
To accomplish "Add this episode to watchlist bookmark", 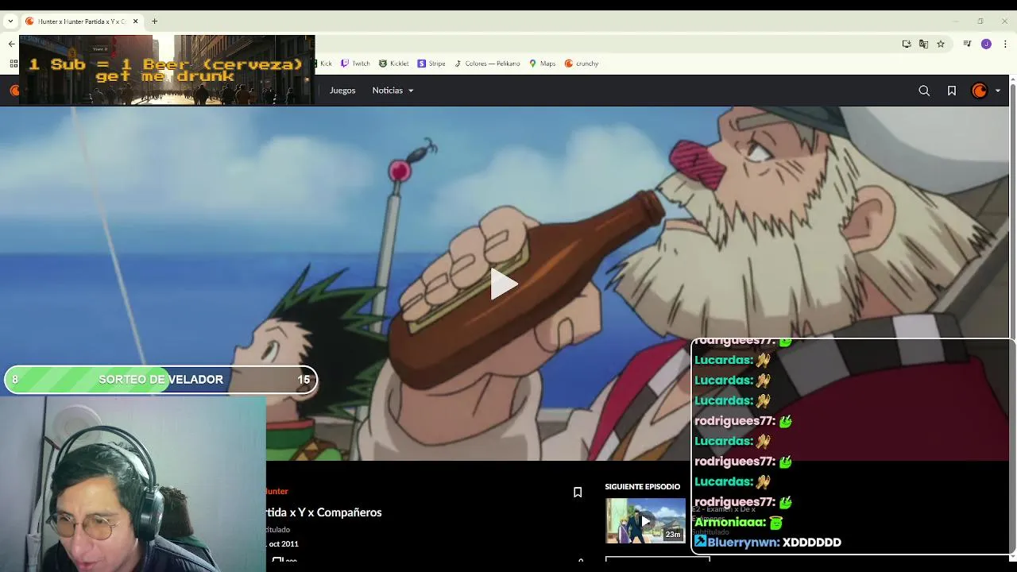I will [578, 493].
